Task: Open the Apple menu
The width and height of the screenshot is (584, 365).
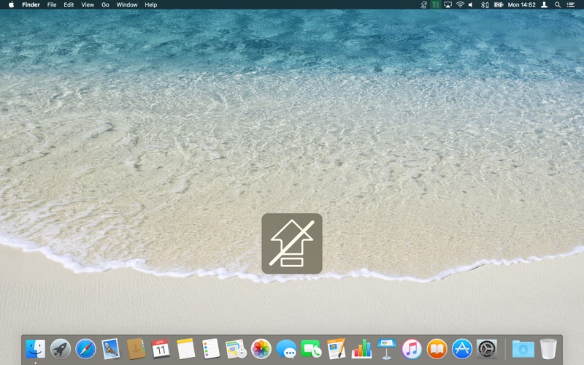Action: coord(11,5)
